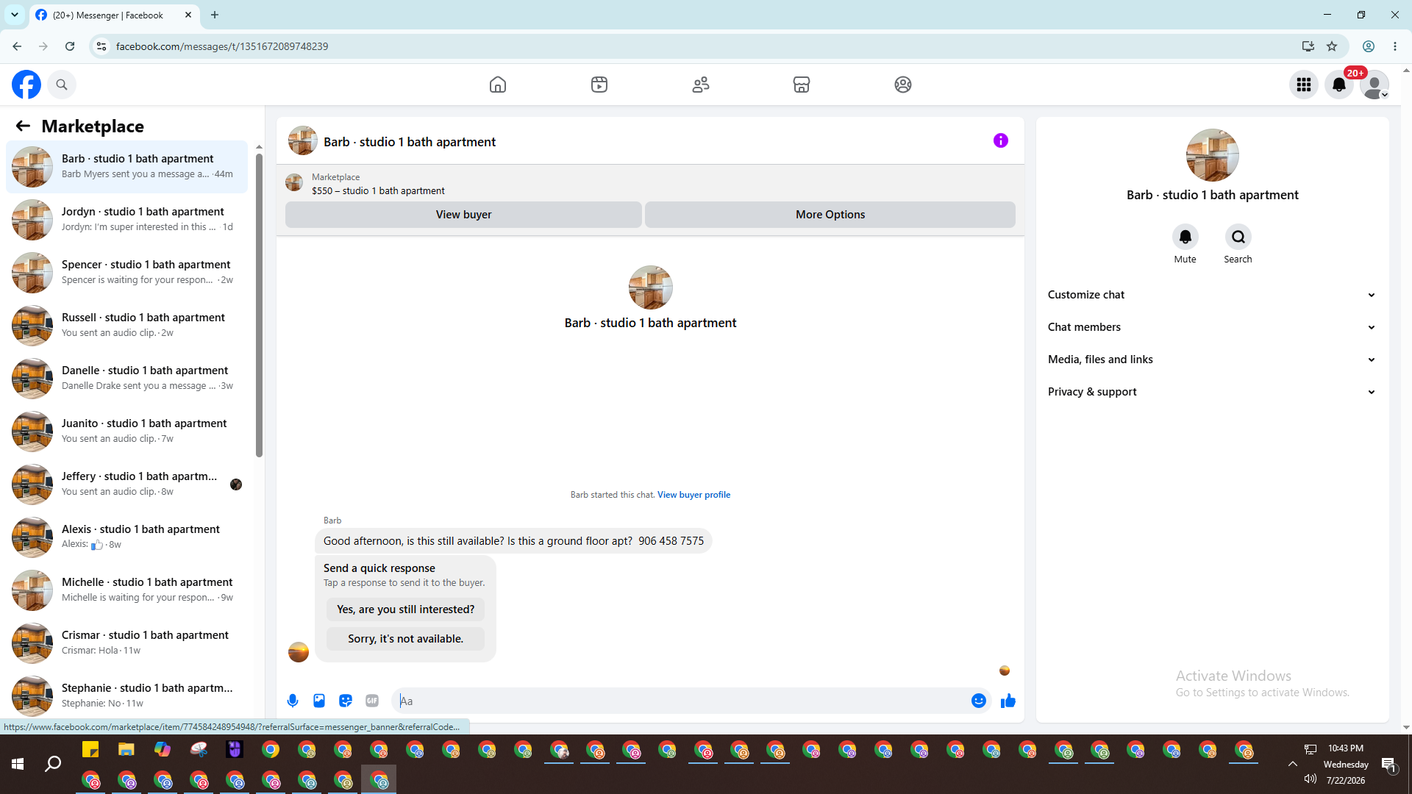The image size is (1412, 794).
Task: Install app icon in address bar
Action: (x=1308, y=46)
